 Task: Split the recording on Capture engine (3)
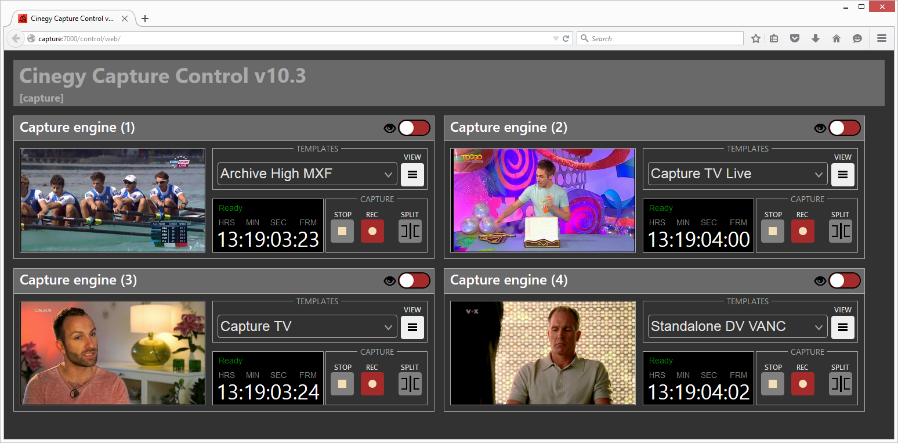tap(410, 384)
